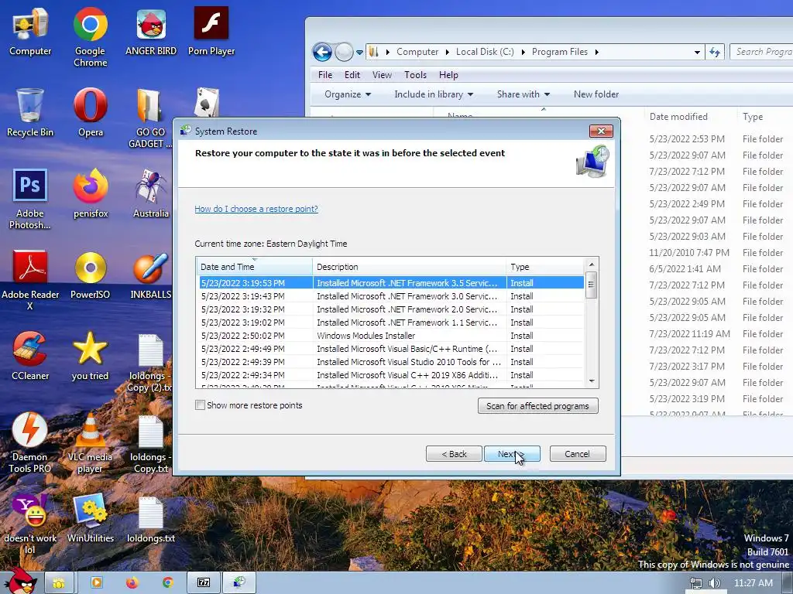Select the ANGER BIRD desktop icon
Screen dimensions: 793x594
151,31
